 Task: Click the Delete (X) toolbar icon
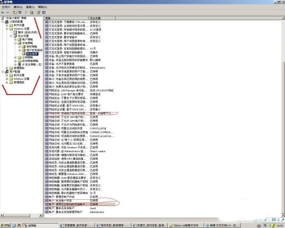pos(26,12)
